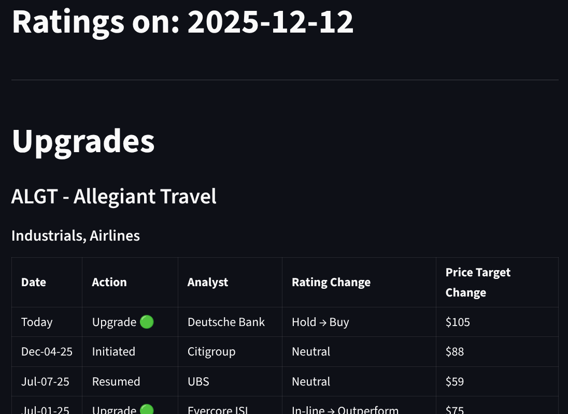Click the 'Ratings on: 2025-12-12' page title
Image resolution: width=568 pixels, height=414 pixels.
pos(182,22)
